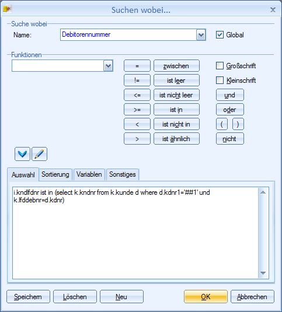Viewport: 282px width, 312px height.
Task: Click scroll-down arrow of query text box
Action: click(263, 273)
